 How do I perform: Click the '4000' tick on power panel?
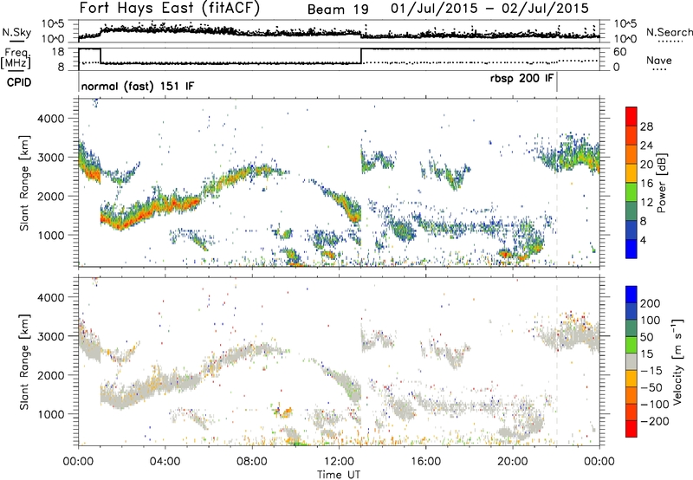[x=51, y=119]
